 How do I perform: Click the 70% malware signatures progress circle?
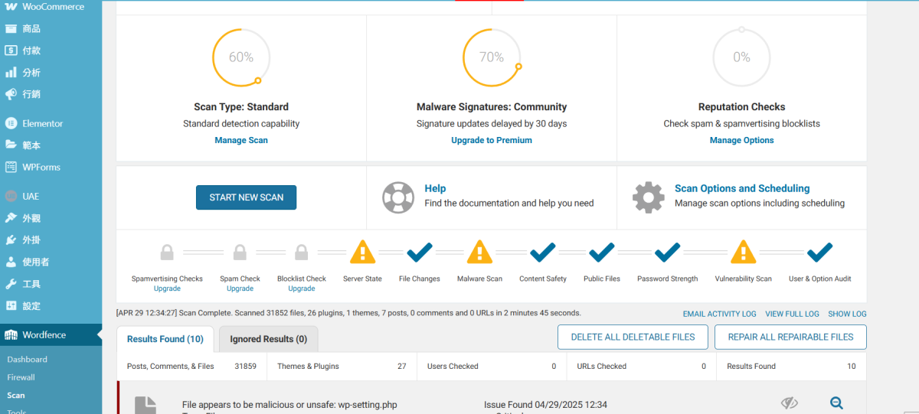492,57
